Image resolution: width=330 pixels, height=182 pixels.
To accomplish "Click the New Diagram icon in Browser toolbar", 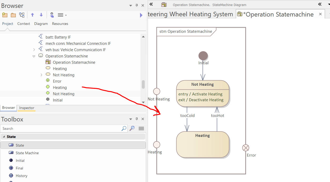I will 22,15.
